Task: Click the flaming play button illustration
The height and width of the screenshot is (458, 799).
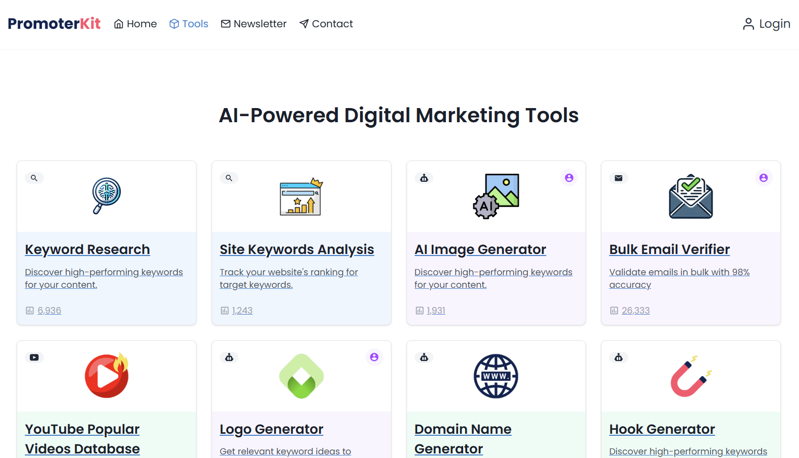Action: 107,375
